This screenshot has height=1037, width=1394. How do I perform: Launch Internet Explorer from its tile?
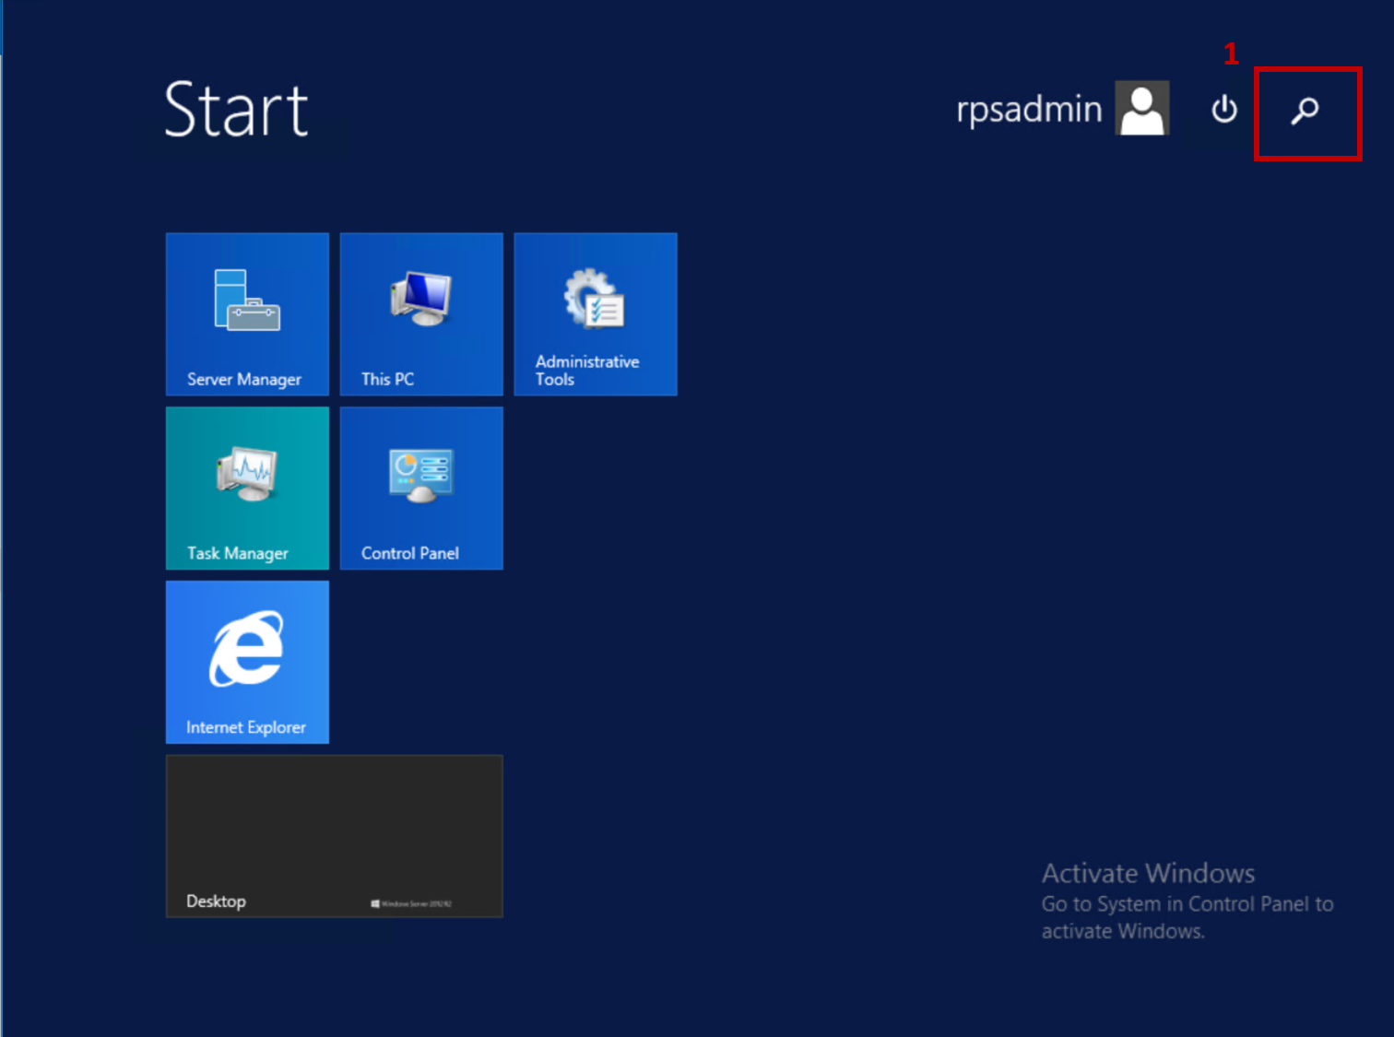point(247,662)
